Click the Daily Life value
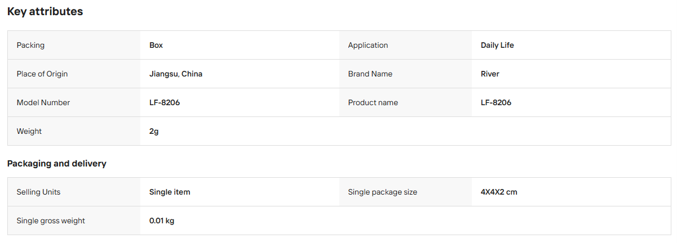This screenshot has height=243, width=677. click(497, 45)
